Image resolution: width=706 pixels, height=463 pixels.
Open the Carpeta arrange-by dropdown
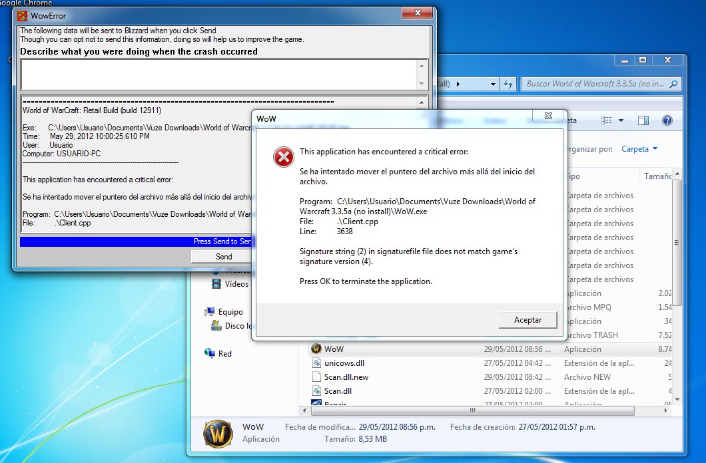click(x=639, y=149)
